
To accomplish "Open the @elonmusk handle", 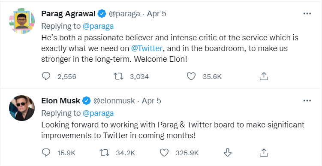I will coord(114,101).
